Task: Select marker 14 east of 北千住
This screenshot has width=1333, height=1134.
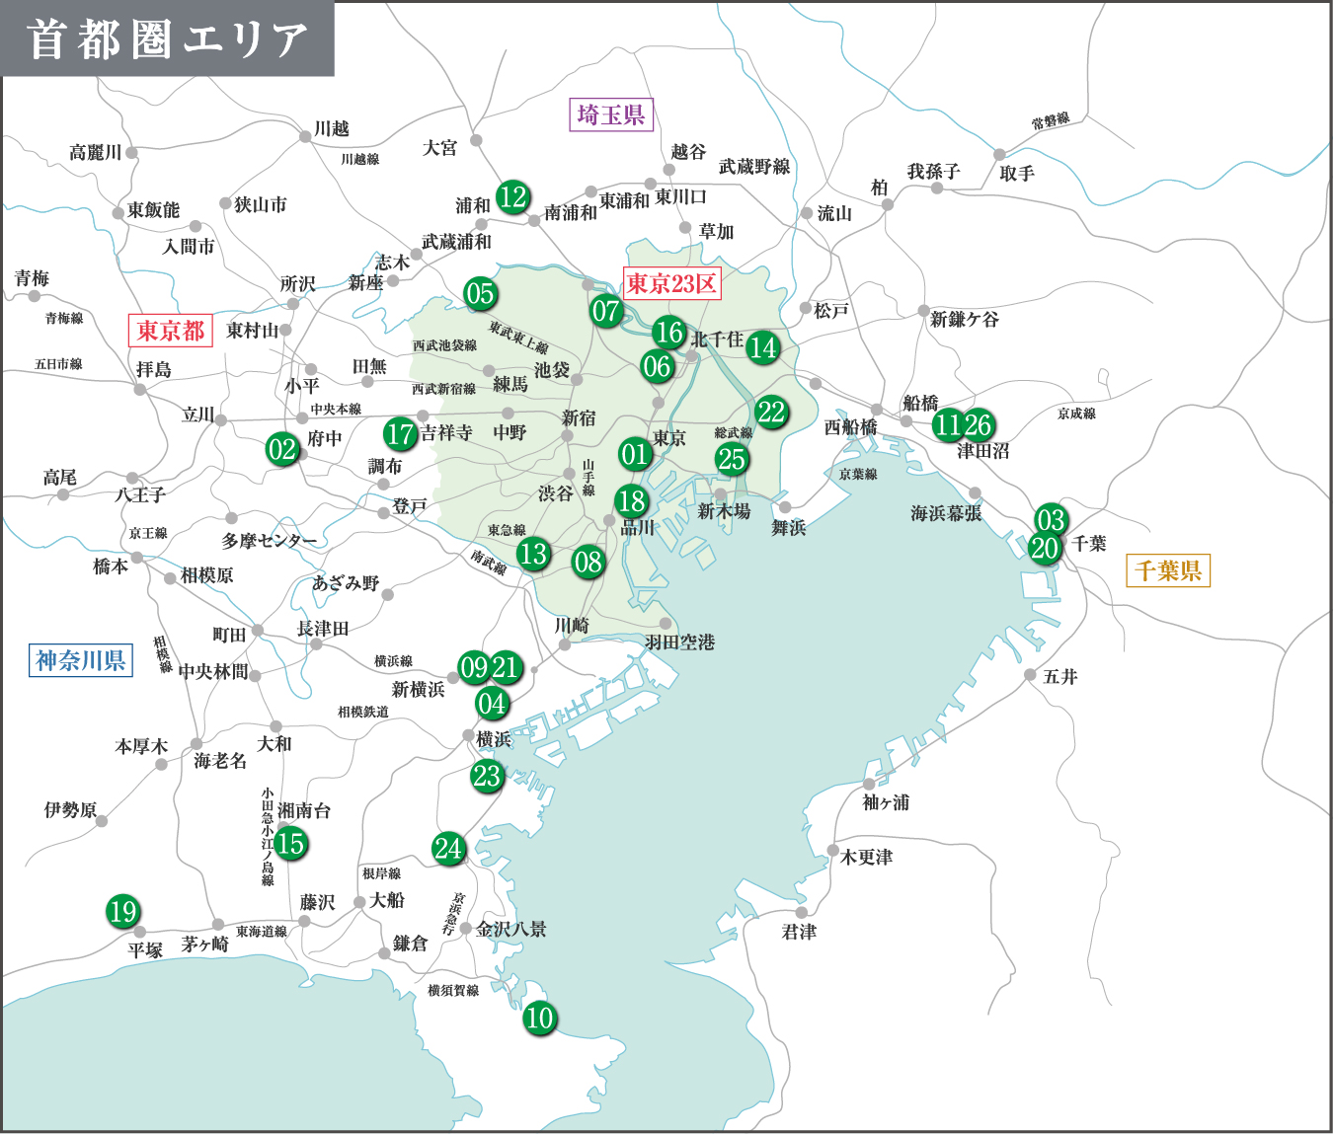Action: (x=762, y=347)
